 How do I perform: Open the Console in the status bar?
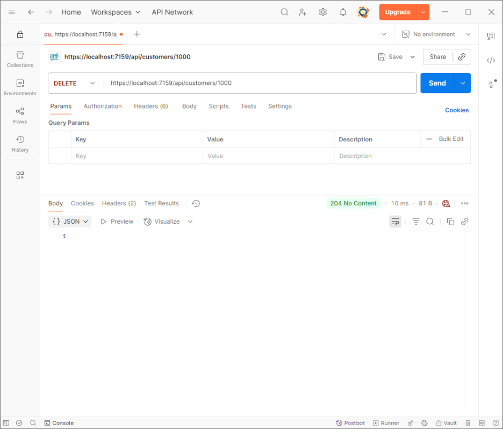59,423
